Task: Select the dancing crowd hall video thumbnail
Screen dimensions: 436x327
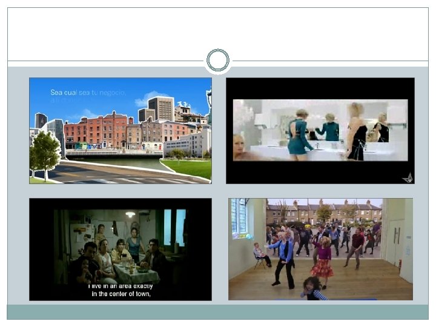Action: [x=320, y=249]
